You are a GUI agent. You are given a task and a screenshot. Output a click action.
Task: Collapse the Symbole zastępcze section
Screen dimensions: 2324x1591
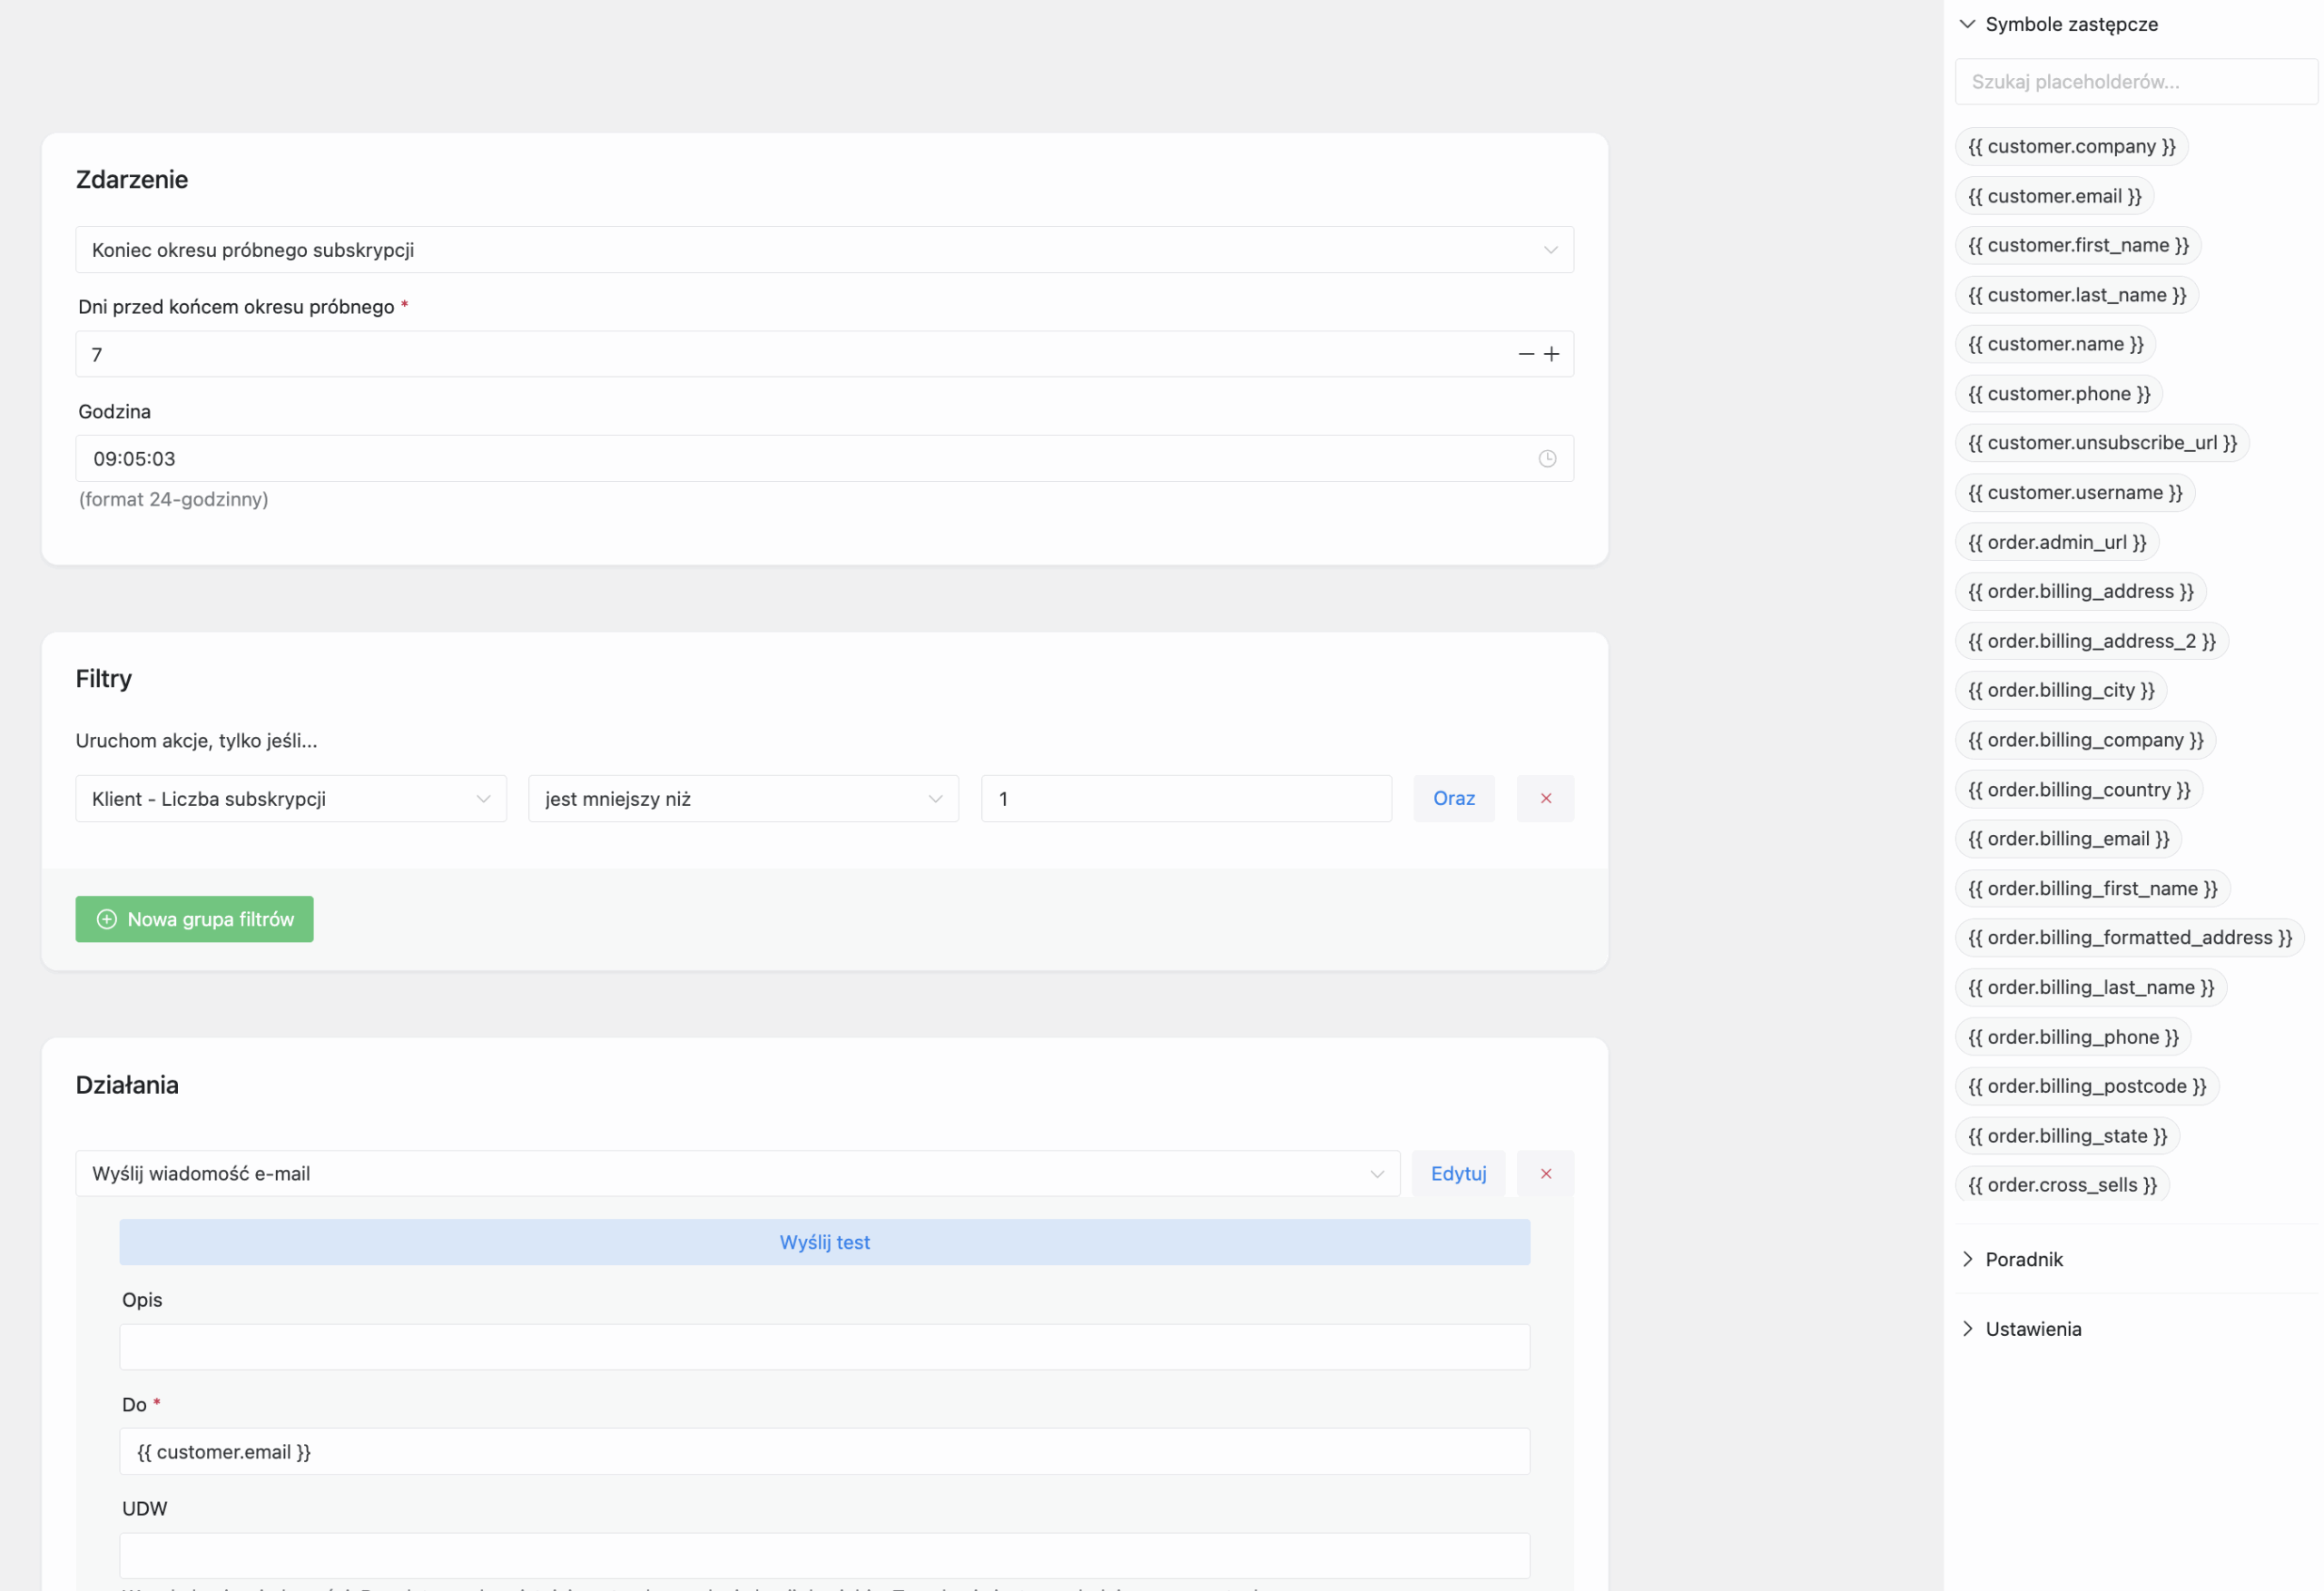pos(1967,24)
